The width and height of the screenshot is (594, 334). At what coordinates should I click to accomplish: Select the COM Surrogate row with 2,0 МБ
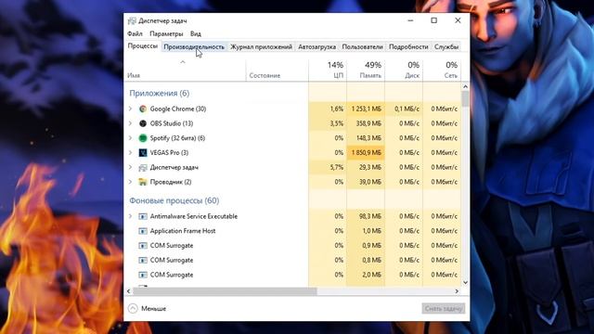click(293, 275)
